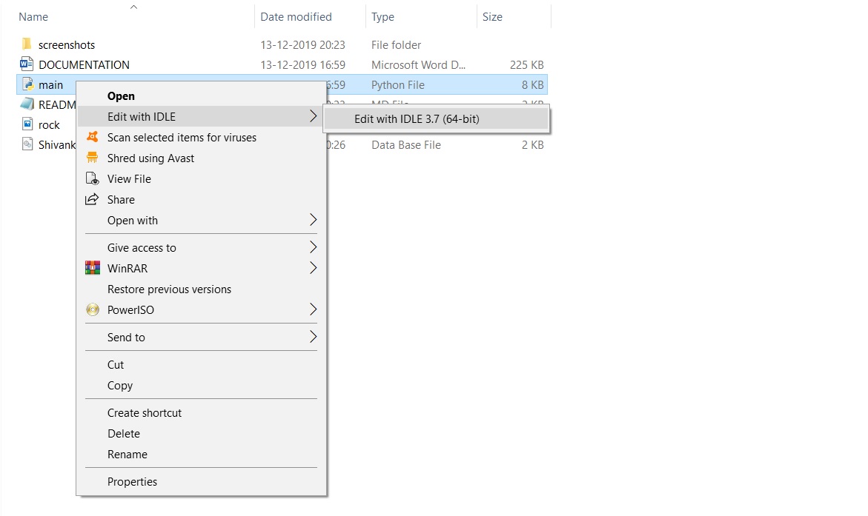This screenshot has width=868, height=516.
Task: Click the Python file icon next to main
Action: (x=27, y=84)
